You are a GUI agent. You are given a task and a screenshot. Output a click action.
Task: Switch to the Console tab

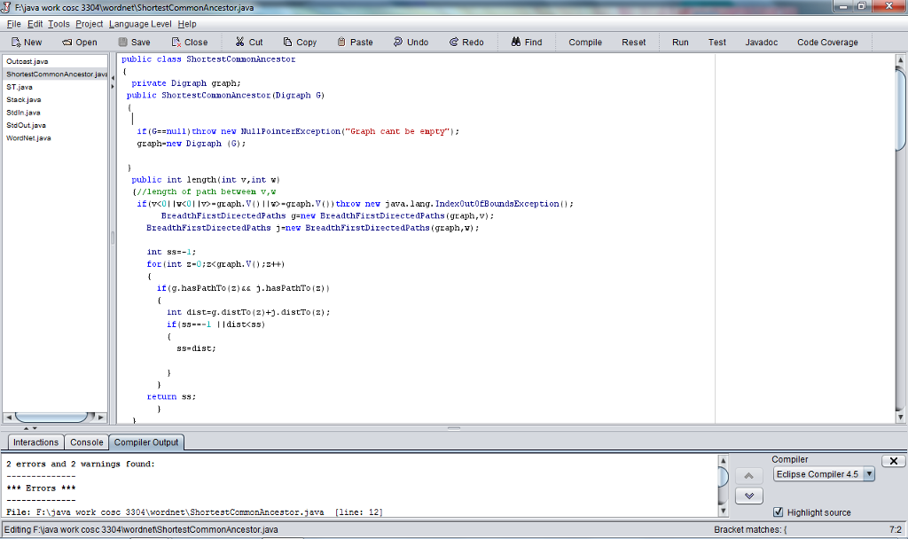87,442
